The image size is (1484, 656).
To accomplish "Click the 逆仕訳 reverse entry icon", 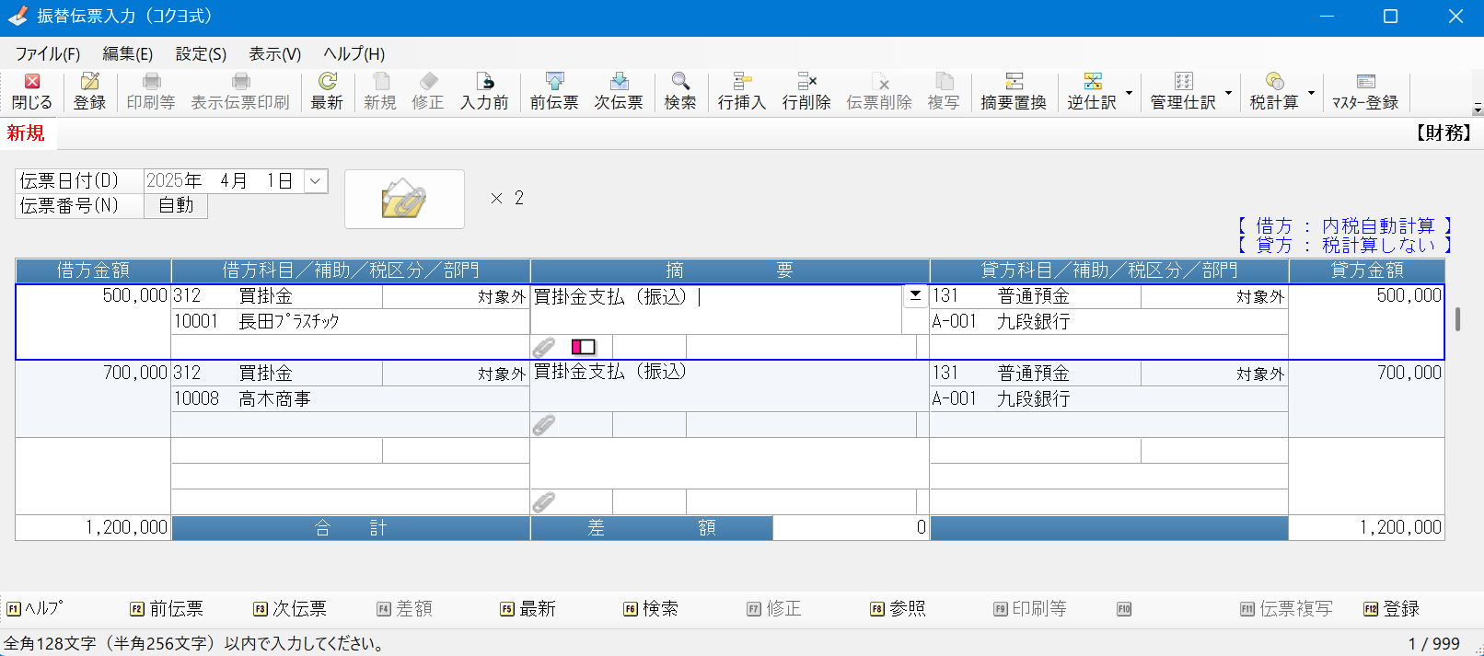I will click(1092, 92).
